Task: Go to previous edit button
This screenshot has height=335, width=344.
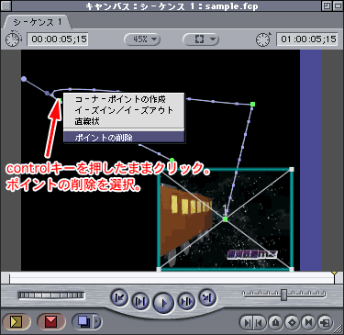Action: pos(119,297)
